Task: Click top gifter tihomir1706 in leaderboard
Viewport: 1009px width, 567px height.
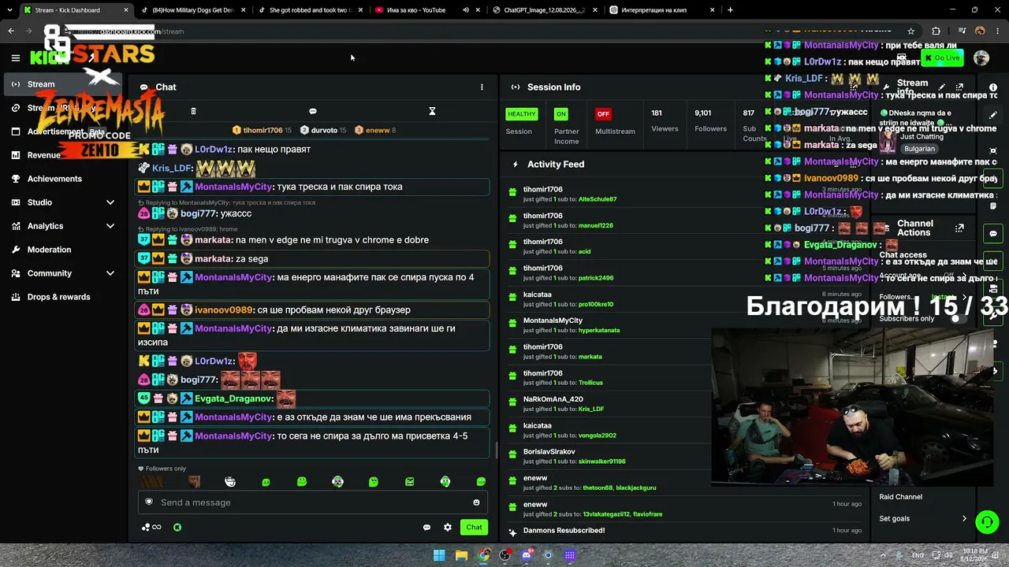Action: click(262, 130)
